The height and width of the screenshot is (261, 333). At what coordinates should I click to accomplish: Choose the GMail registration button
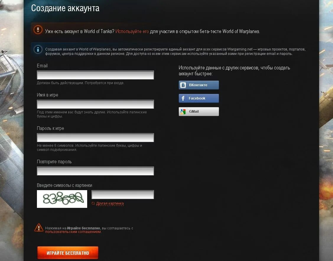coord(199,112)
